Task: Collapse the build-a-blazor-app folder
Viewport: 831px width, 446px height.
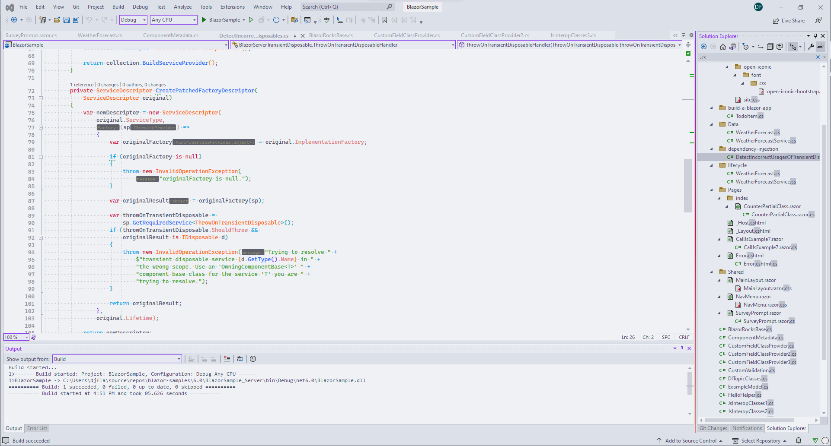Action: 712,108
